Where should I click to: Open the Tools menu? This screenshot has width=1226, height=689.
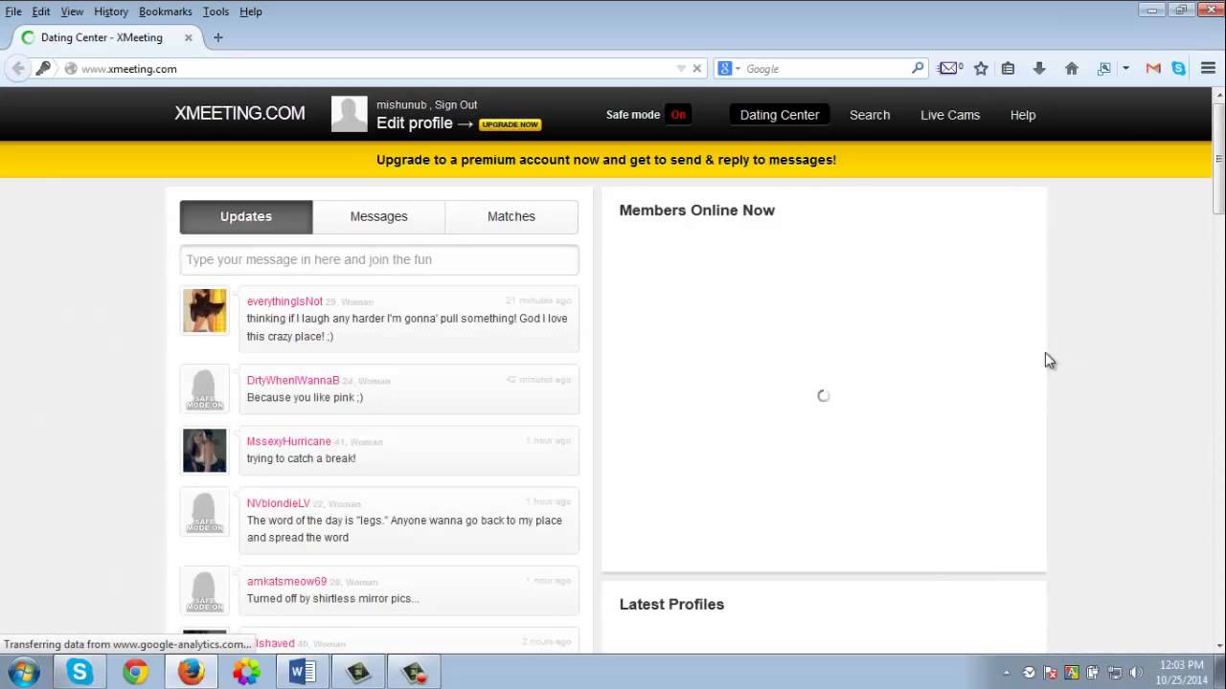(x=216, y=11)
